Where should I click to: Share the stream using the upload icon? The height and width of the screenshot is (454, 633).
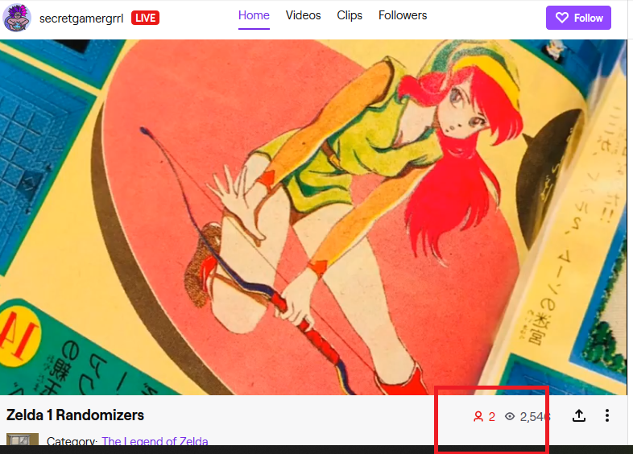click(x=579, y=415)
